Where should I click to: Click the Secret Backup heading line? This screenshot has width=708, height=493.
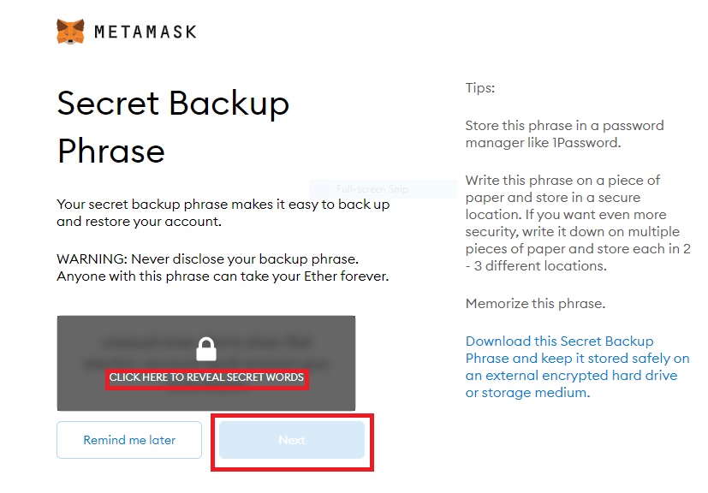click(x=173, y=104)
